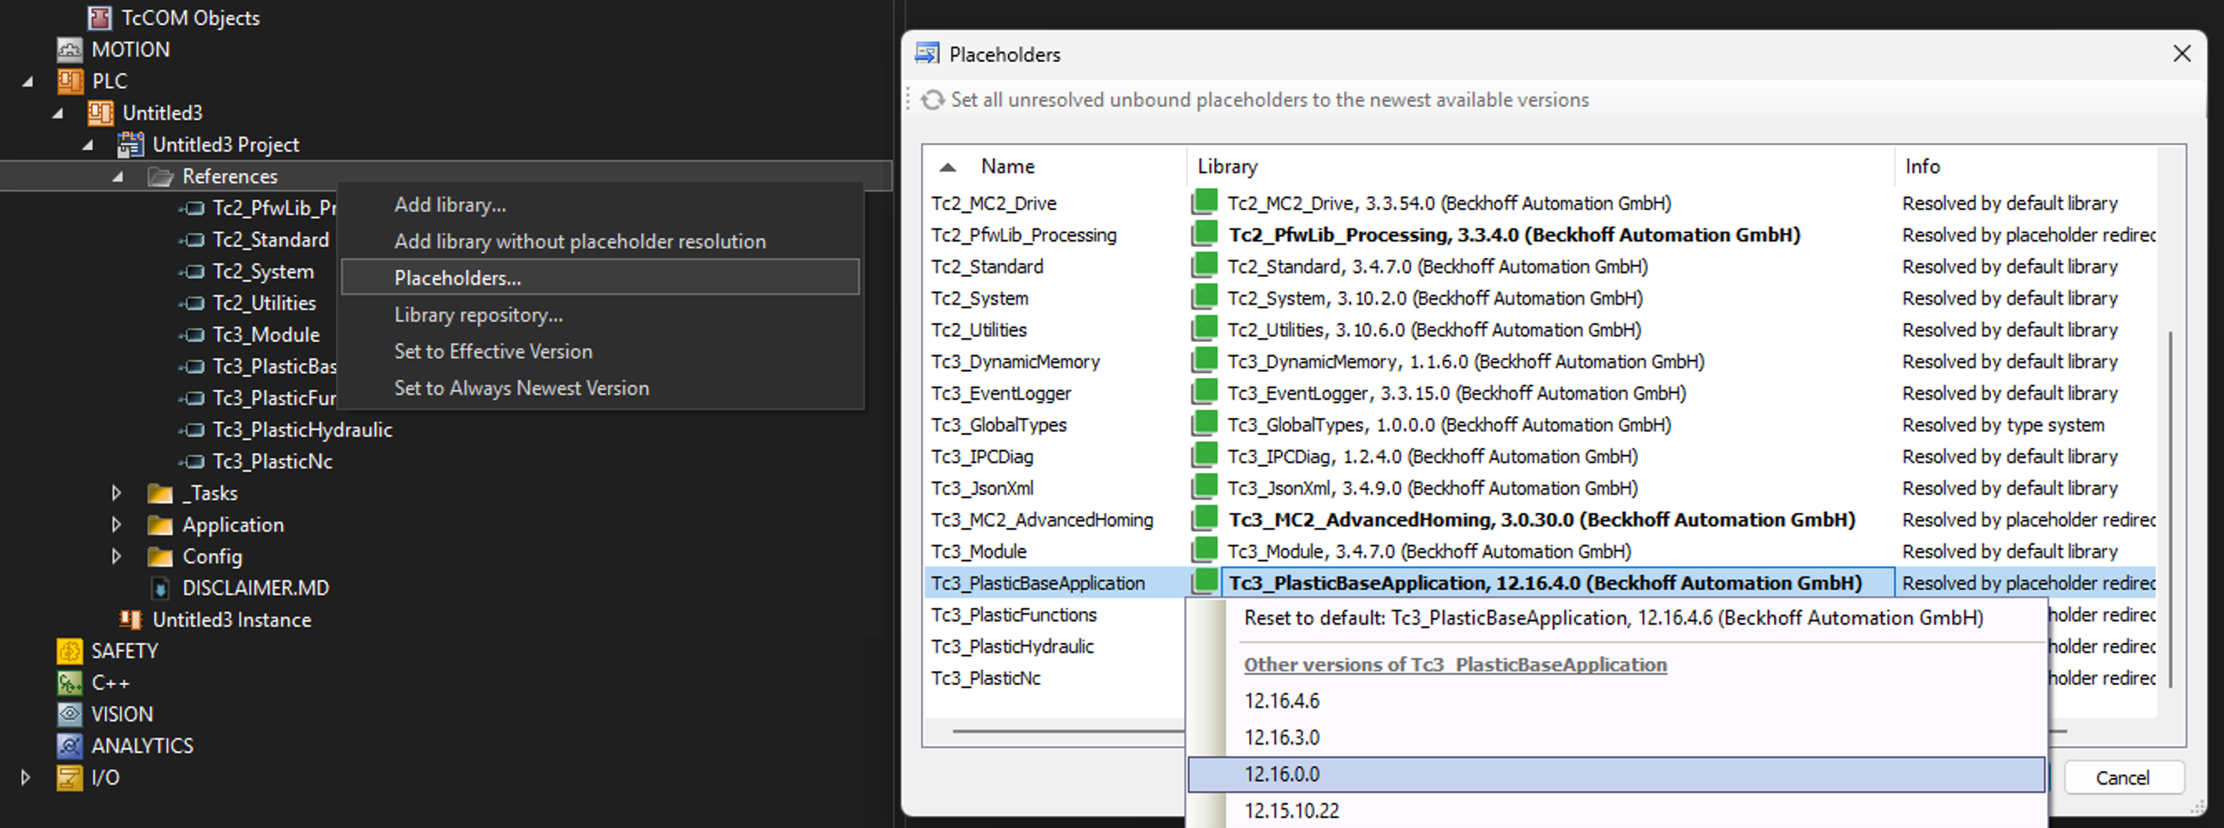This screenshot has width=2224, height=828.
Task: Select the Tc3_PlasticFunctions placeholder name
Action: [x=1014, y=614]
